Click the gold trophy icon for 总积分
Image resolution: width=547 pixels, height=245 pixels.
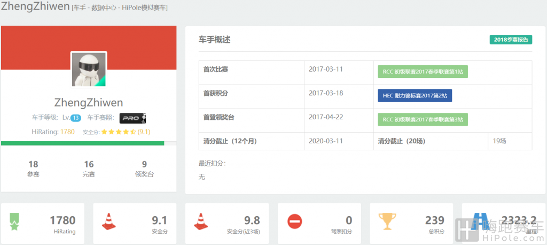pos(387,221)
